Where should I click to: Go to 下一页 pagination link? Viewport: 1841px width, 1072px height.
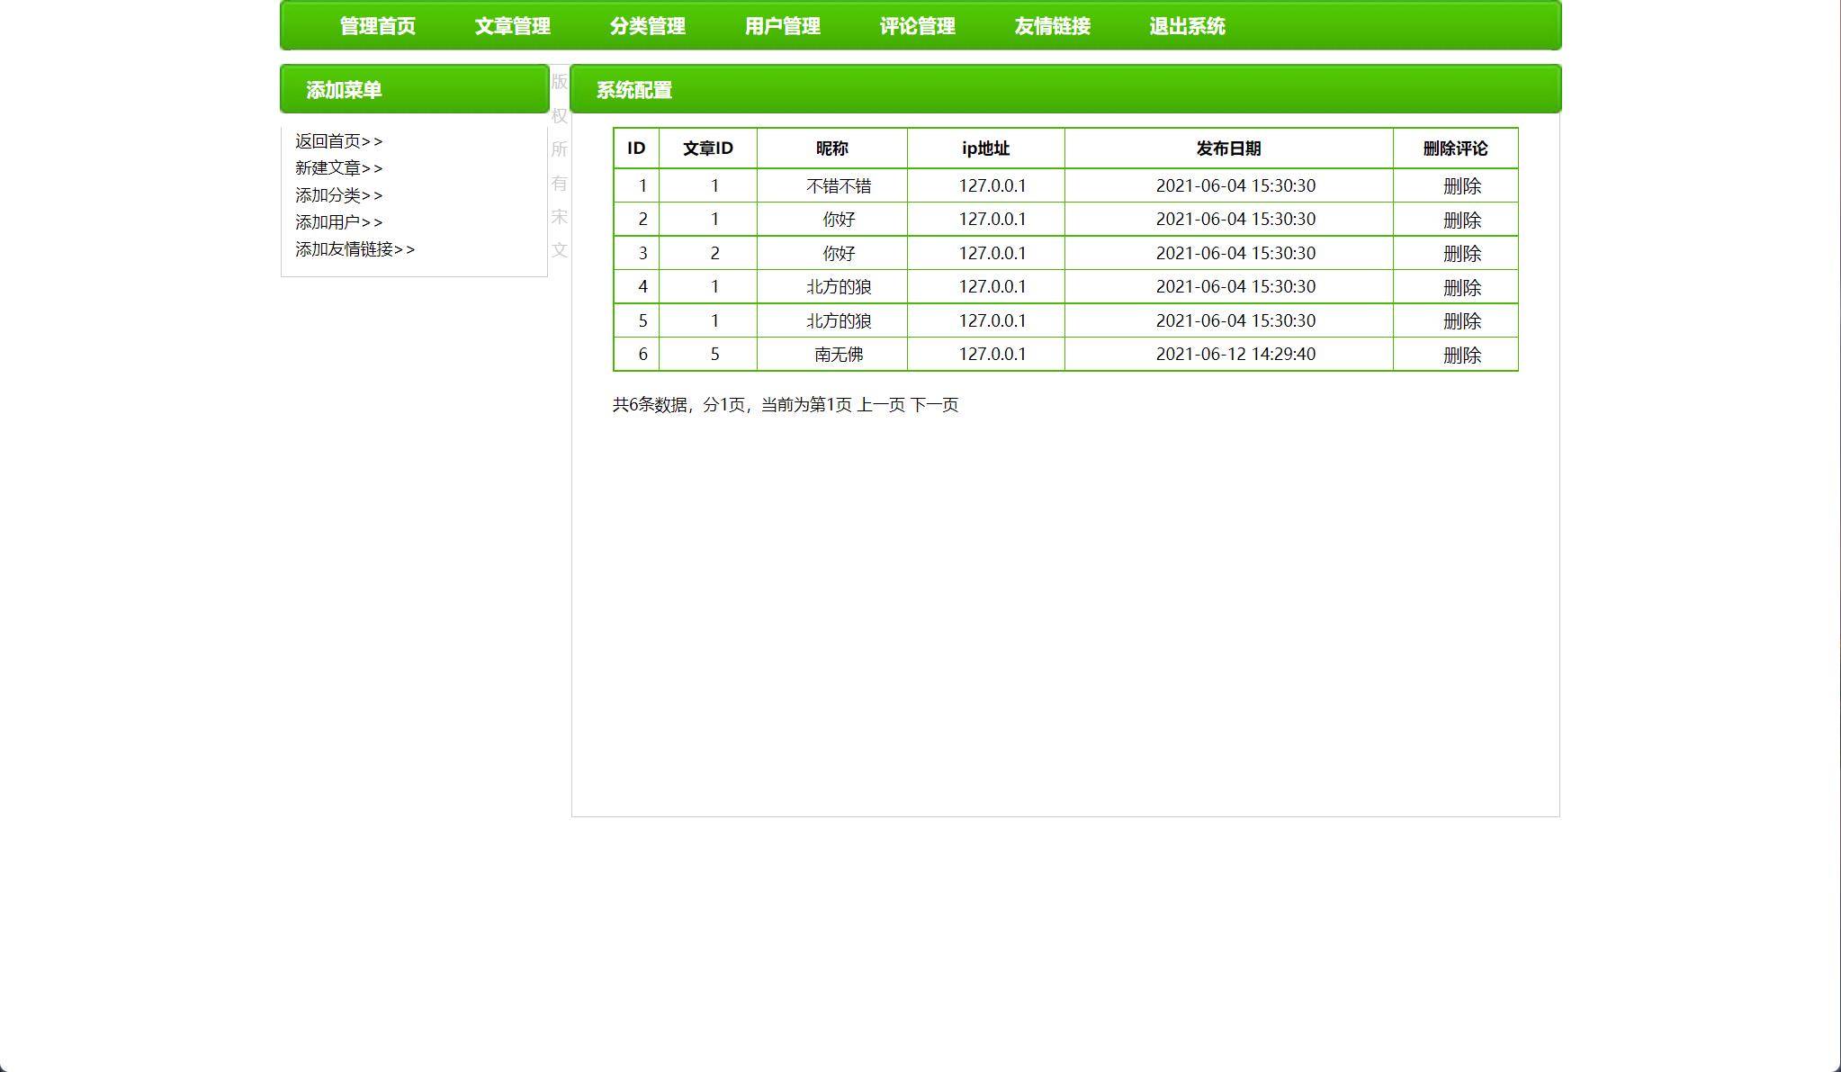(x=934, y=405)
